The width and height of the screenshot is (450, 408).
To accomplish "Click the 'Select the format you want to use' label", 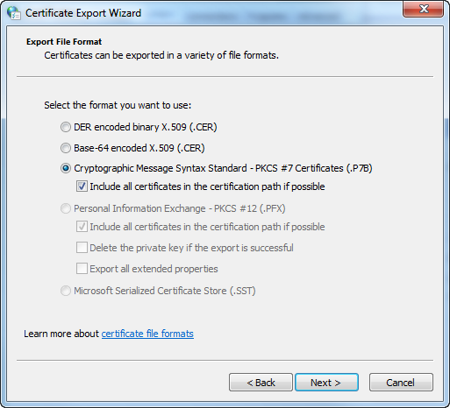I will (x=118, y=105).
